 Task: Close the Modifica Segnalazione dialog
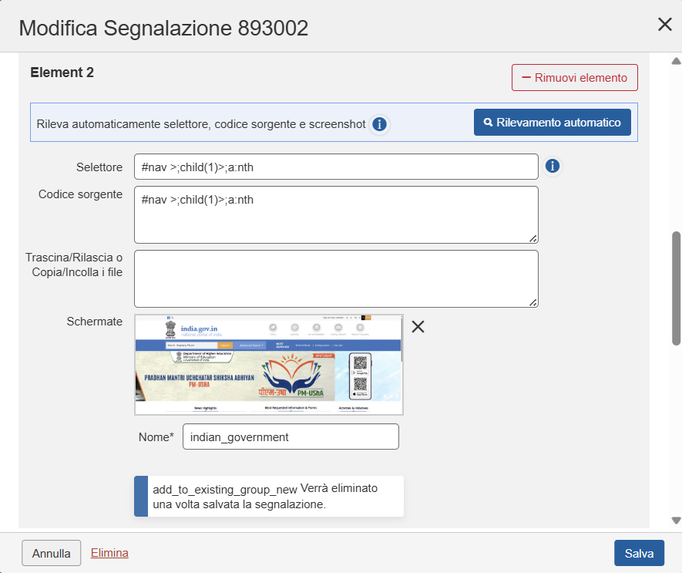pyautogui.click(x=664, y=25)
